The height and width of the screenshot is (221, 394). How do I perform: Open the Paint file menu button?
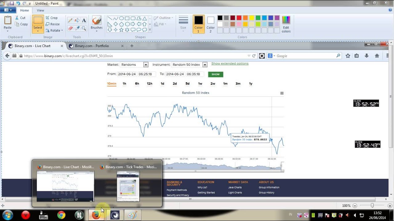pyautogui.click(x=8, y=10)
